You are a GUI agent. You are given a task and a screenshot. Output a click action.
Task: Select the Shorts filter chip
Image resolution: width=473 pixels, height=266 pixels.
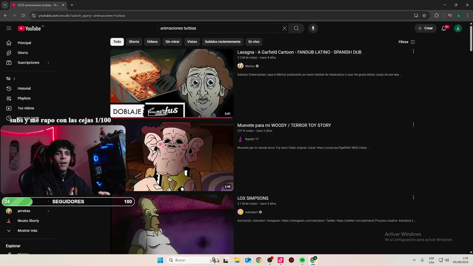pos(134,42)
